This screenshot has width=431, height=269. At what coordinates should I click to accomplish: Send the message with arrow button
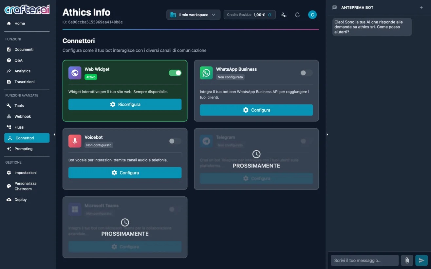[x=422, y=260]
